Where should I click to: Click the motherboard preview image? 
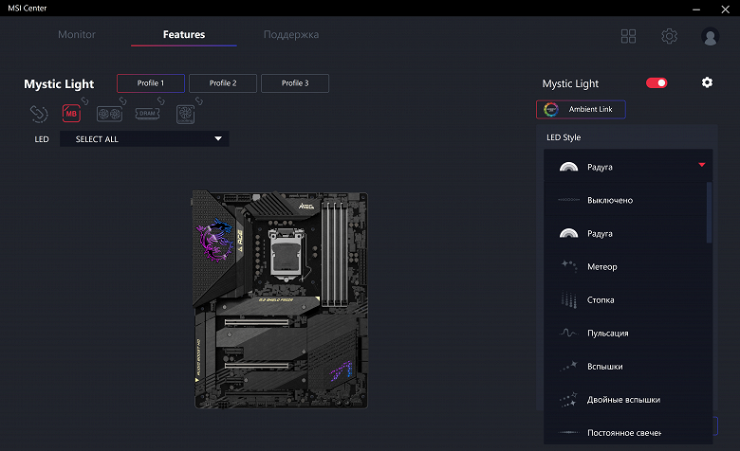point(281,299)
